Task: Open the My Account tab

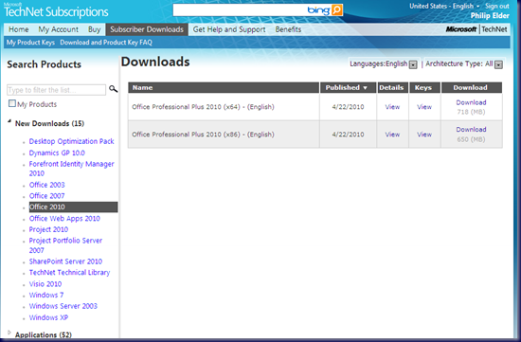Action: [x=58, y=29]
